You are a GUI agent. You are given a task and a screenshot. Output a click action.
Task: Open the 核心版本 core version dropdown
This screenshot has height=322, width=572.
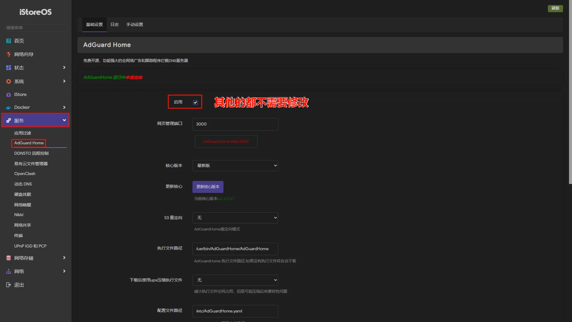point(235,165)
